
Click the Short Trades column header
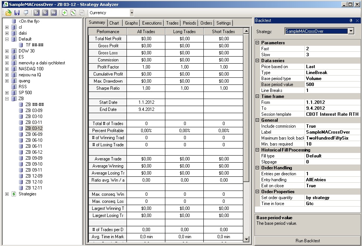pos(223,32)
